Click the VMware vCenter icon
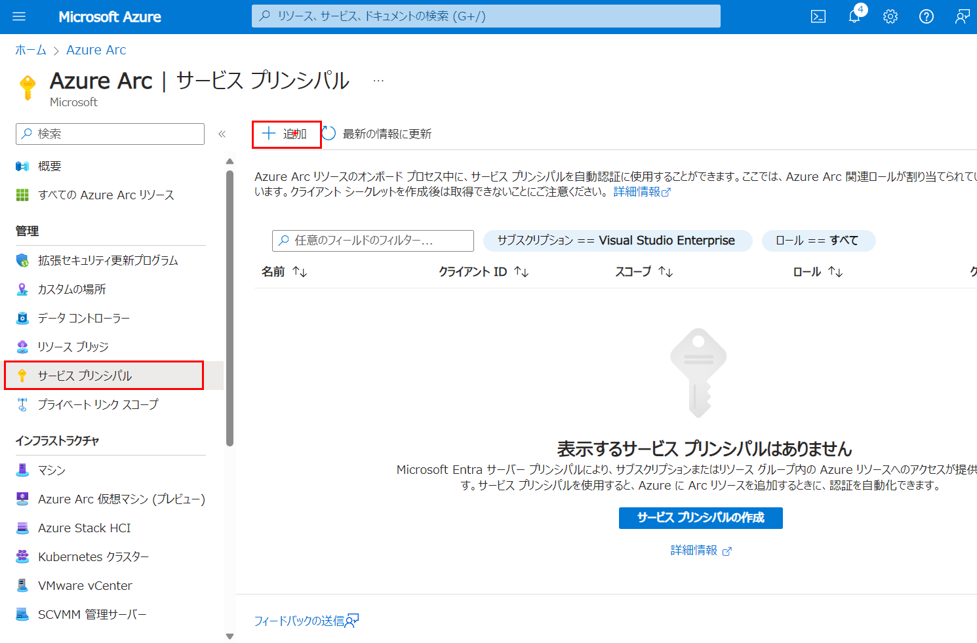This screenshot has width=977, height=643. [x=22, y=585]
